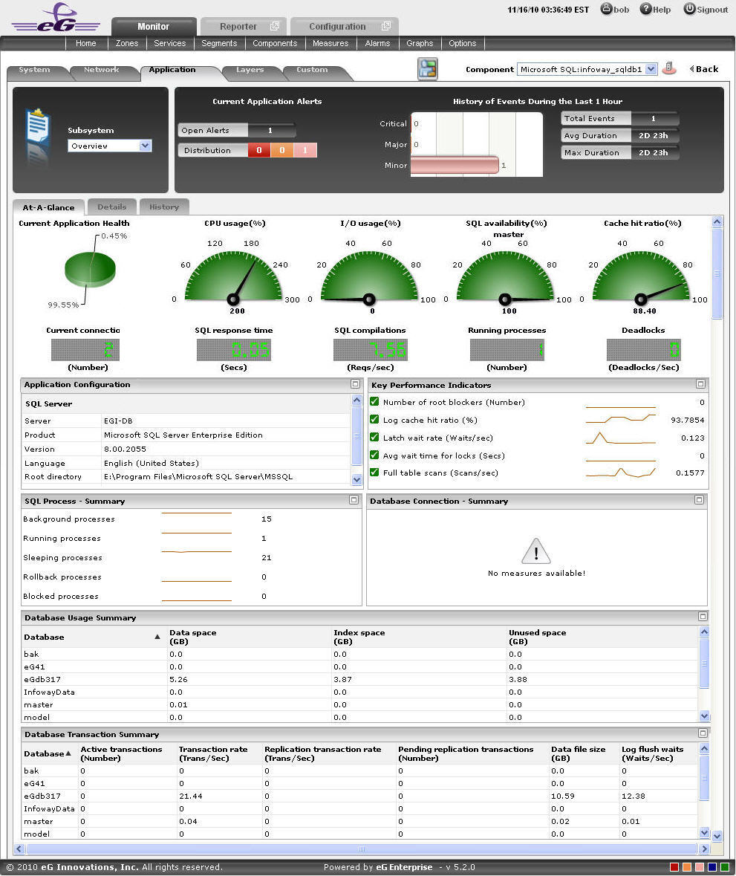Image resolution: width=736 pixels, height=876 pixels.
Task: Click the red critical distribution count
Action: click(259, 150)
